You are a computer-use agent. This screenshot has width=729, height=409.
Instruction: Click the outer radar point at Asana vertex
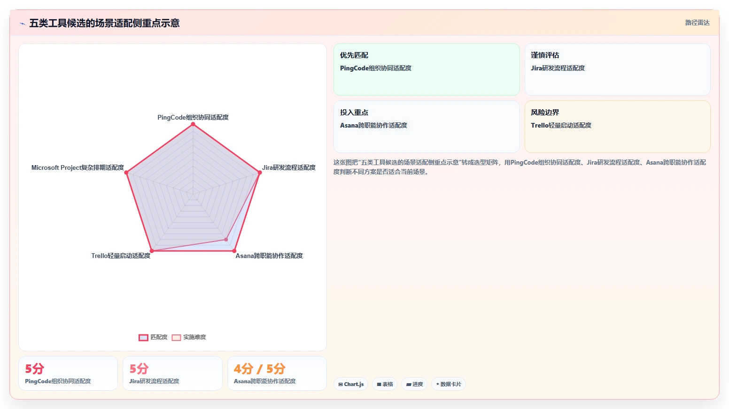(234, 251)
